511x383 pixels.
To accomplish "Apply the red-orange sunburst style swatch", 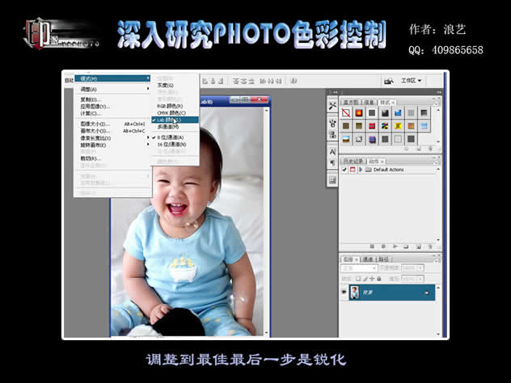I will pos(359,113).
